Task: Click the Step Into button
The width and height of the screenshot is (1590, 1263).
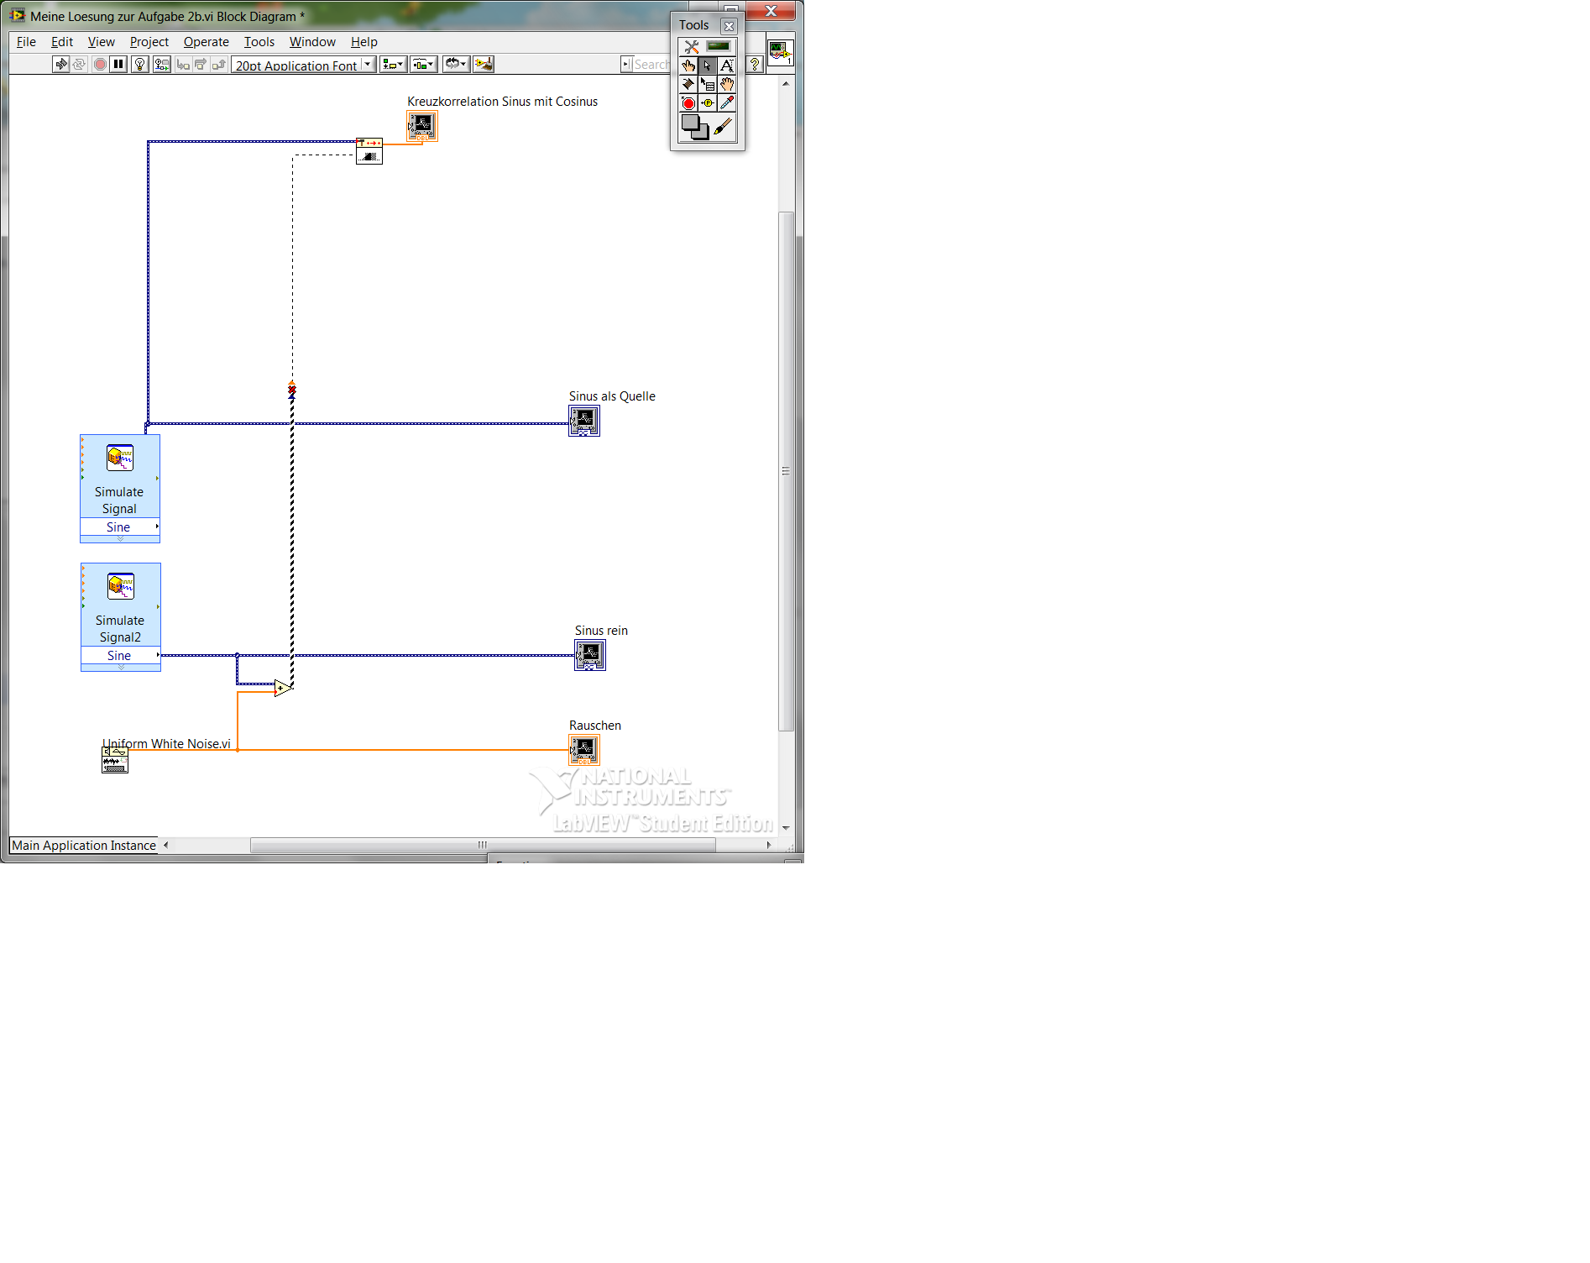Action: 183,65
